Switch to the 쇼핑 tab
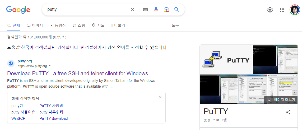302x130 pixels. (79, 25)
